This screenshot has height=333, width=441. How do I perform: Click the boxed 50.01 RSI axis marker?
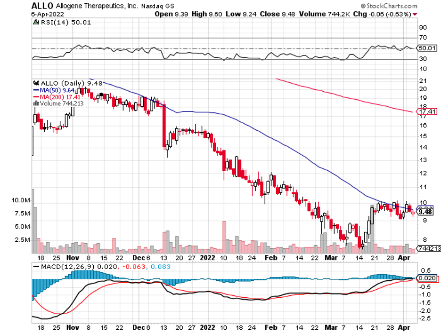427,48
